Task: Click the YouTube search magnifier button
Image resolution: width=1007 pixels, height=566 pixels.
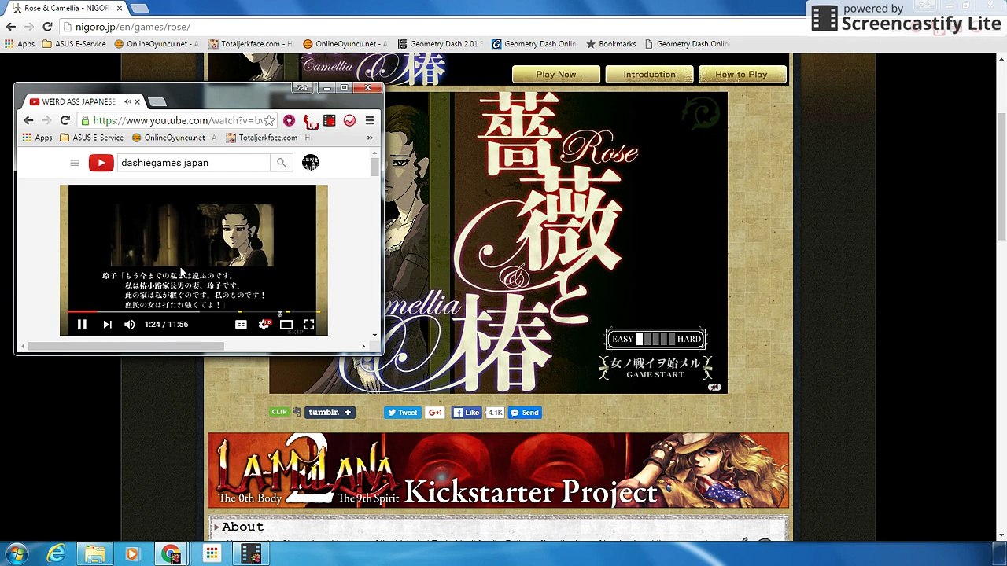Action: (281, 163)
